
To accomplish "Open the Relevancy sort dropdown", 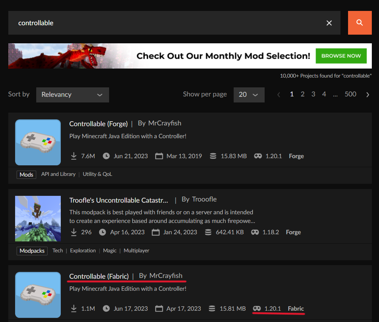I will click(x=72, y=95).
